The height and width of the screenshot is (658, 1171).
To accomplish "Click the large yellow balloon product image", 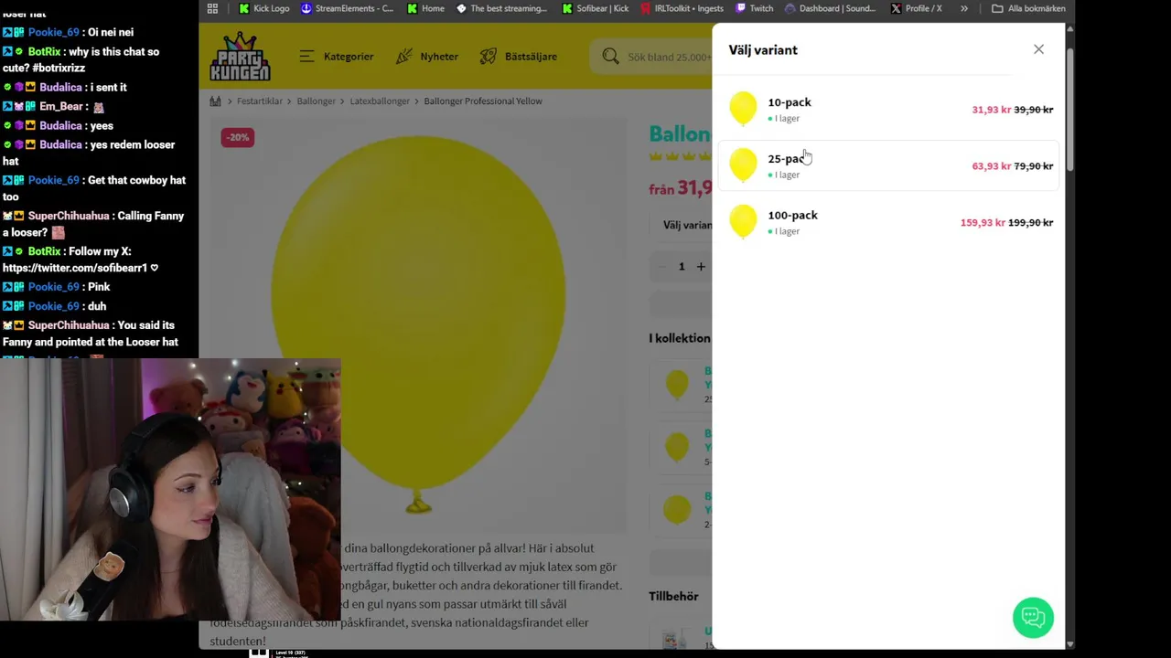I will pos(418,324).
